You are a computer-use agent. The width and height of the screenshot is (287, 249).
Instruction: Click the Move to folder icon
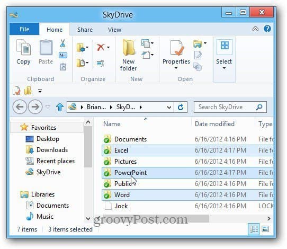80,48
